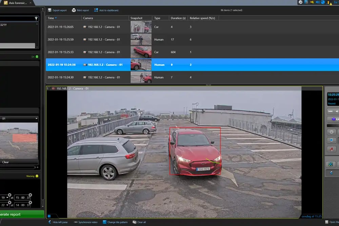Click skip to start playback button
339x226 pixels.
pyautogui.click(x=330, y=111)
